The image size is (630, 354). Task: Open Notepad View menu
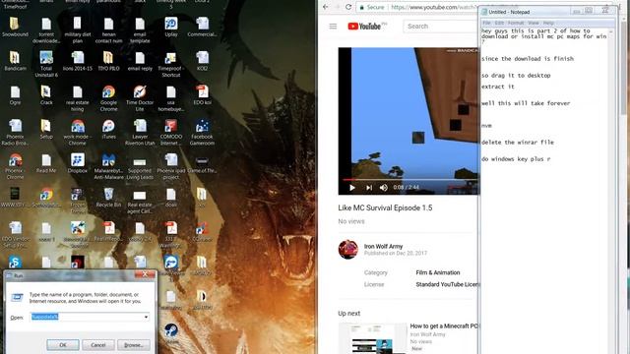point(534,23)
